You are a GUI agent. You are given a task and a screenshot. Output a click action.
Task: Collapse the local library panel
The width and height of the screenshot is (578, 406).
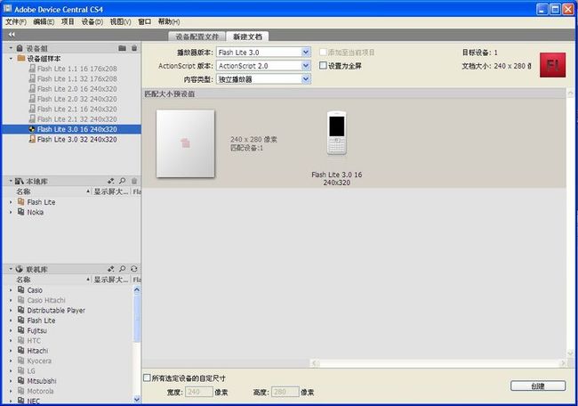[x=11, y=181]
